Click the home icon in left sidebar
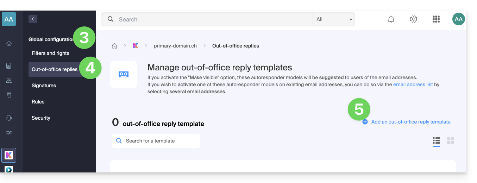The image size is (477, 183). 9,44
